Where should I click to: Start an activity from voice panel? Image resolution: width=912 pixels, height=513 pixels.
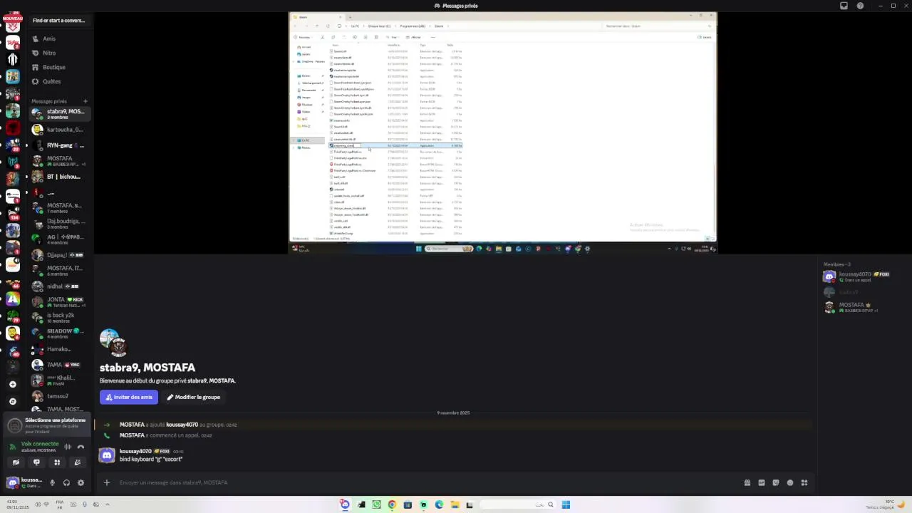coord(57,462)
